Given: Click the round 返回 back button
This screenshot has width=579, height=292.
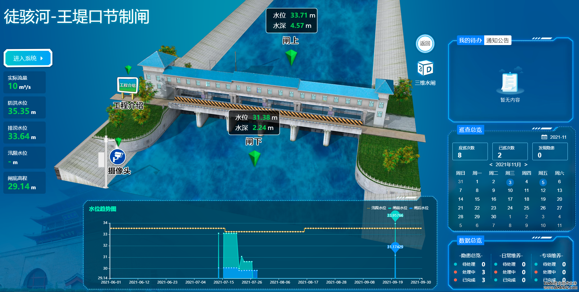Looking at the screenshot, I should tap(425, 44).
